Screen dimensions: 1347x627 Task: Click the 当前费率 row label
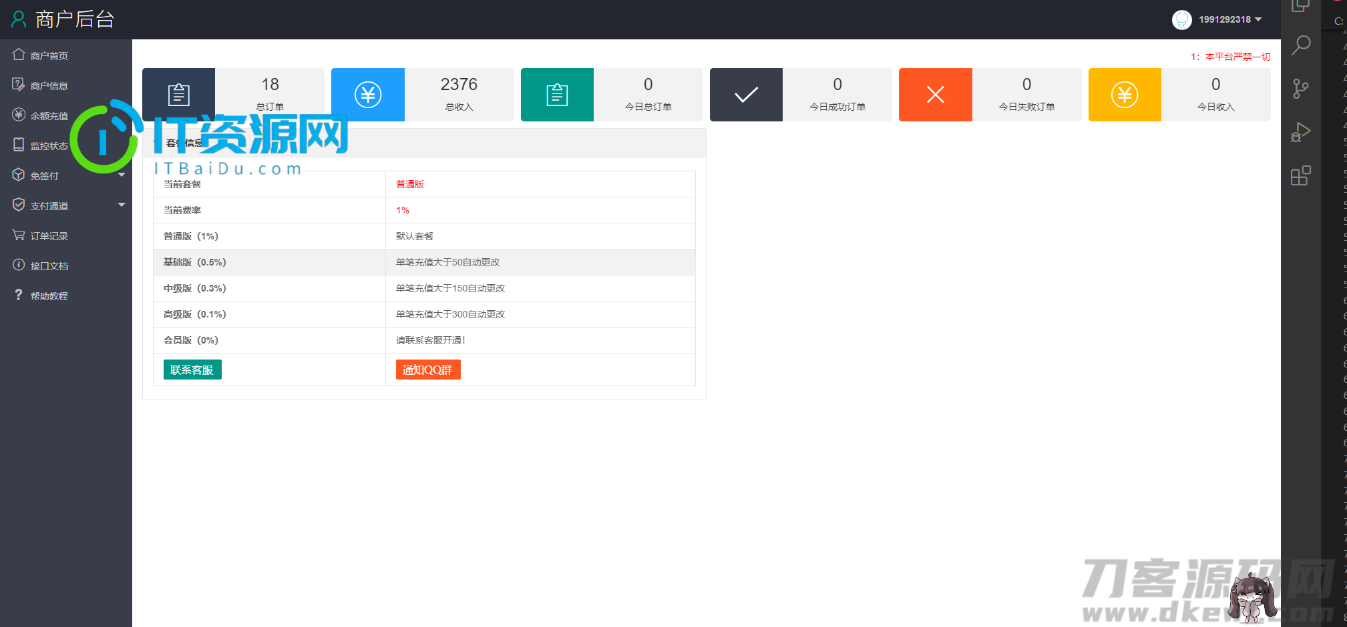tap(182, 210)
